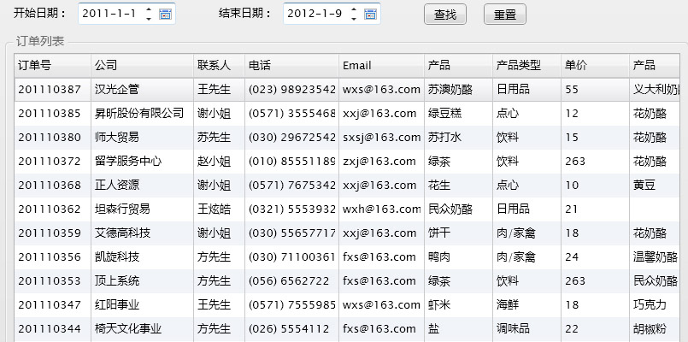Image resolution: width=688 pixels, height=342 pixels.
Task: Select order number 201110344 row
Action: coord(50,328)
